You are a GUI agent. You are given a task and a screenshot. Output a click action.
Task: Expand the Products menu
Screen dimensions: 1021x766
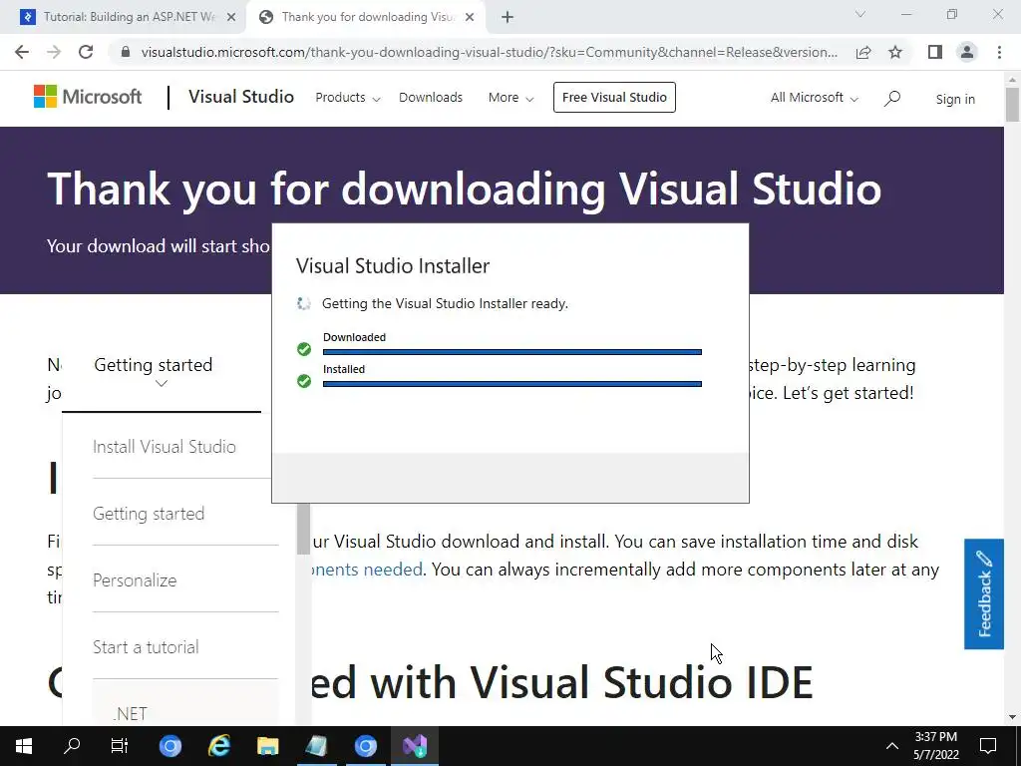point(348,98)
